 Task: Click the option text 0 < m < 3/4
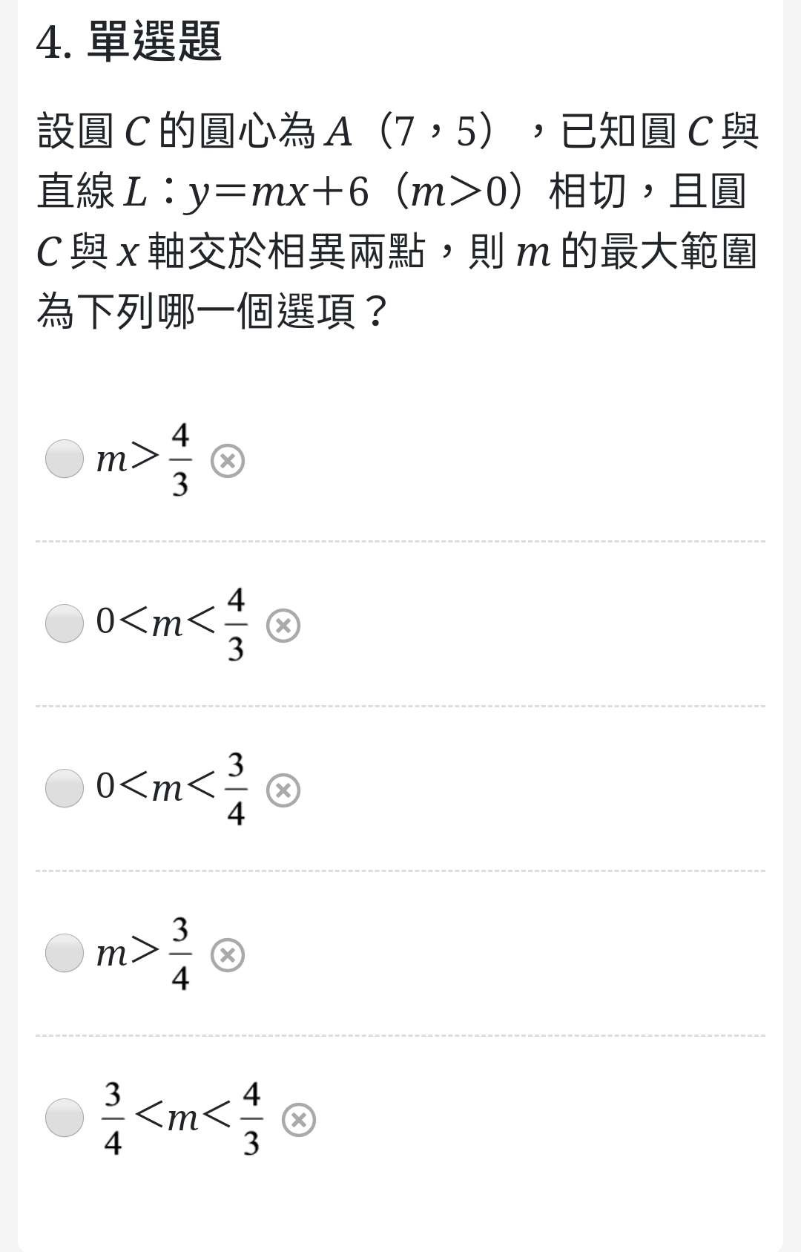[x=171, y=789]
